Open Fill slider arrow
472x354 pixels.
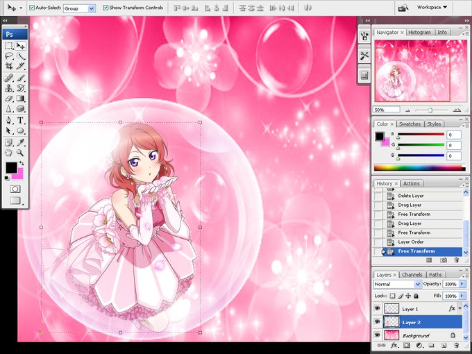(462, 296)
